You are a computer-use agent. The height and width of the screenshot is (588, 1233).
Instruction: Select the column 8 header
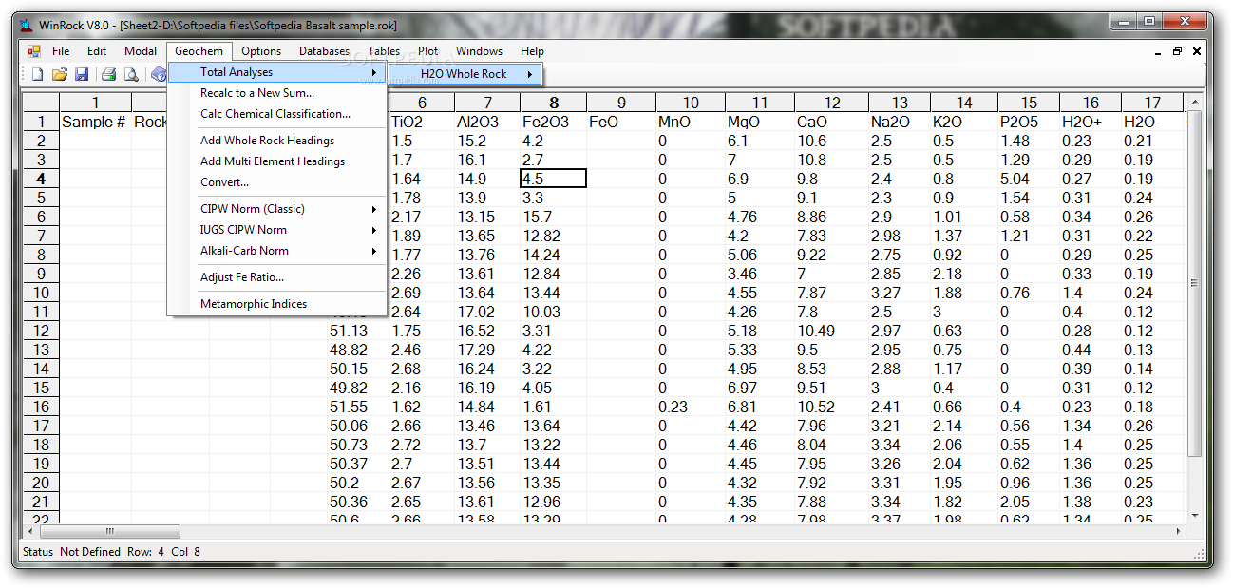tap(554, 103)
